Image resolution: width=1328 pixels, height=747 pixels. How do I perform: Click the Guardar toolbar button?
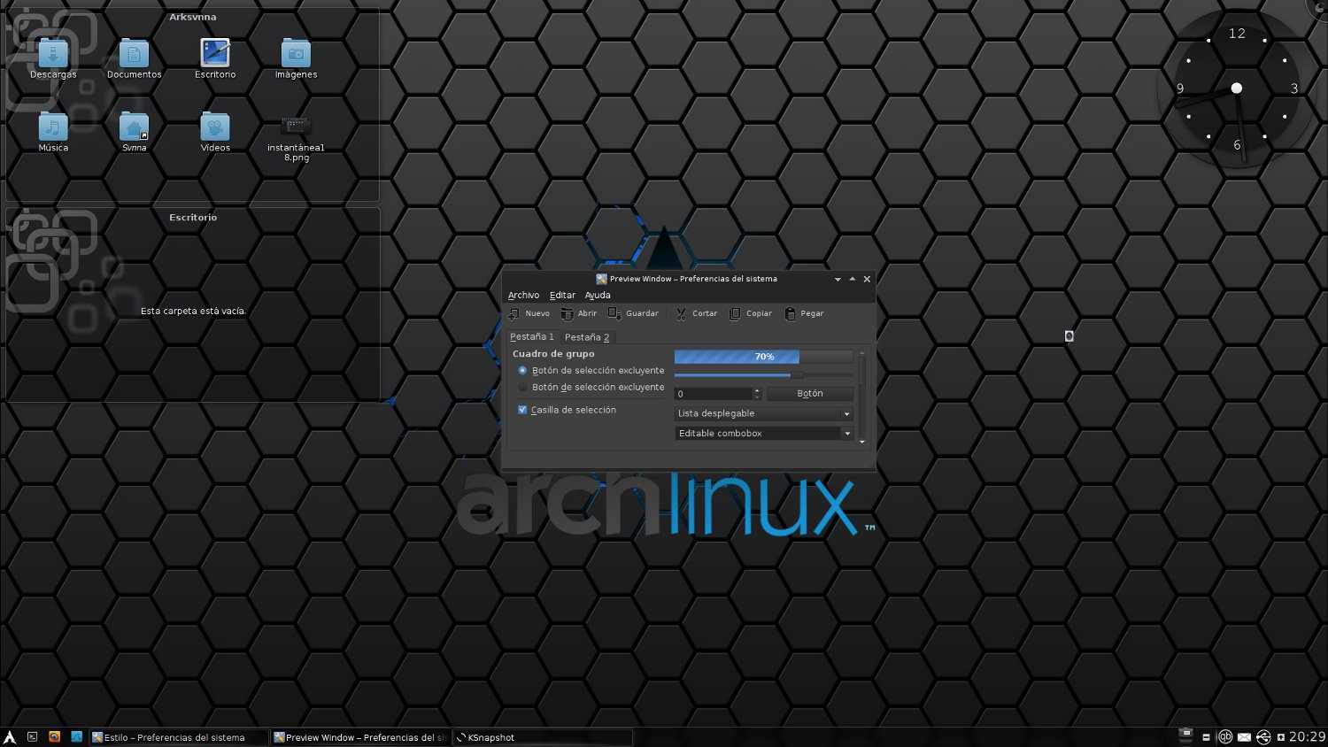coord(633,313)
